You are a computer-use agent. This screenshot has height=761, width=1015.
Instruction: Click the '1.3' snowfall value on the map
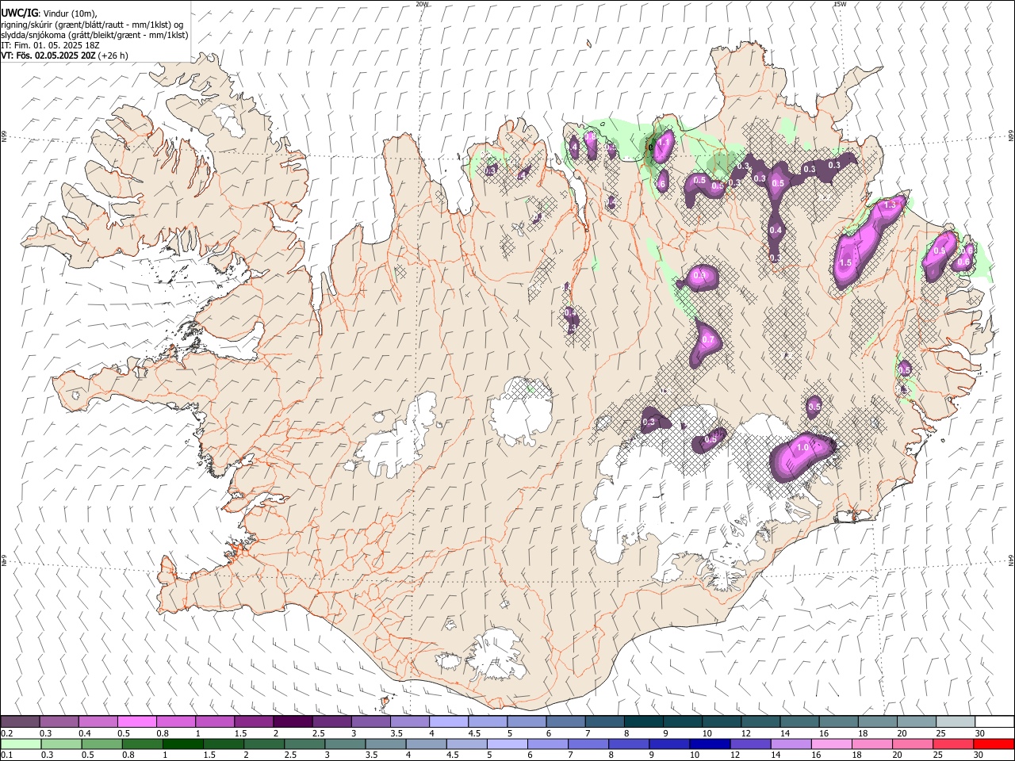pos(890,205)
